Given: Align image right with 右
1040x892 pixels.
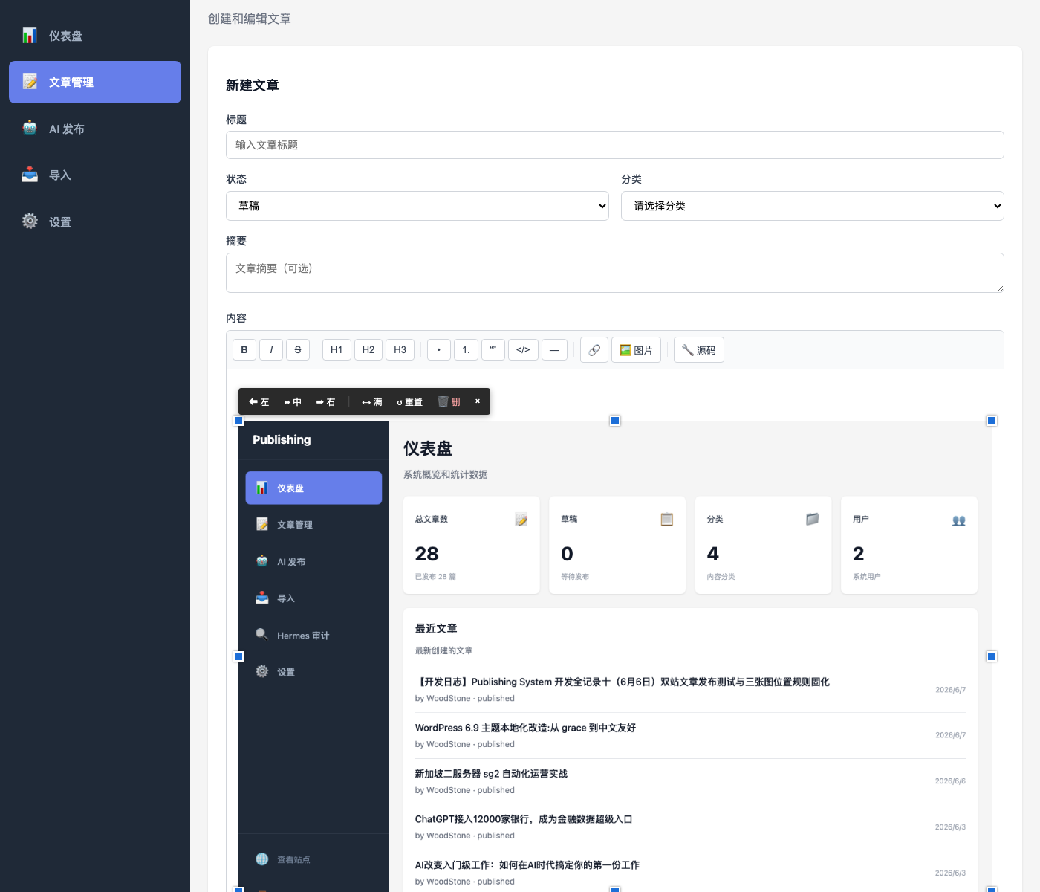Looking at the screenshot, I should click(325, 401).
